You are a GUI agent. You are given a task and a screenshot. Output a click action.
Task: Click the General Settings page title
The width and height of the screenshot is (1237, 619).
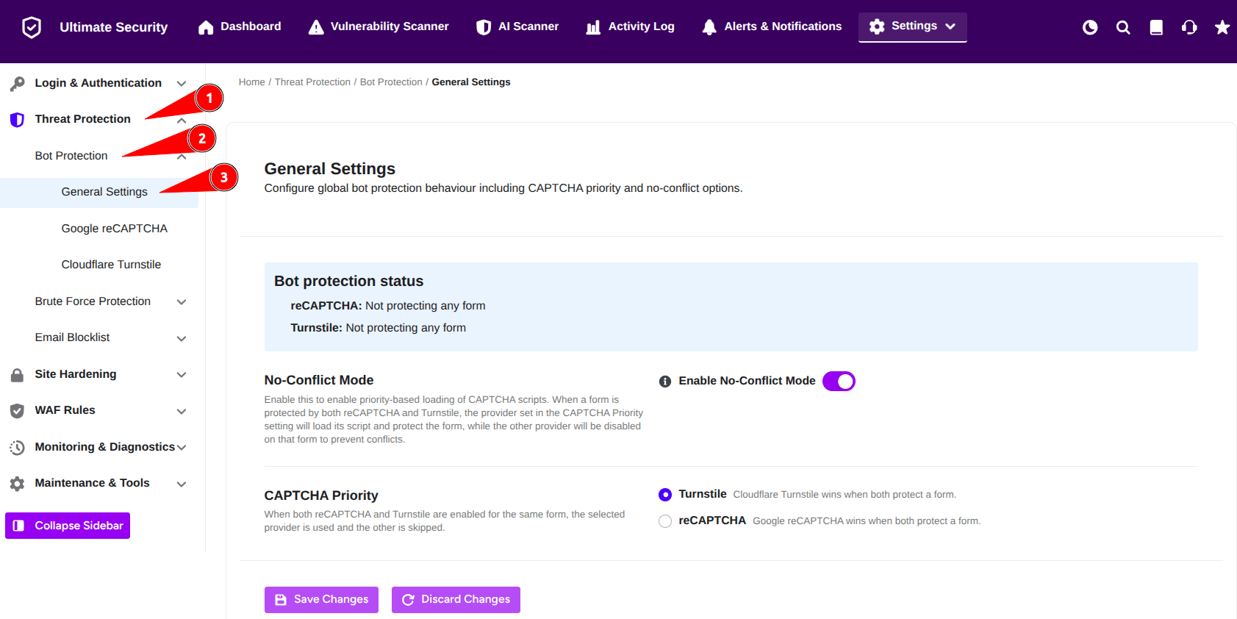coord(330,169)
